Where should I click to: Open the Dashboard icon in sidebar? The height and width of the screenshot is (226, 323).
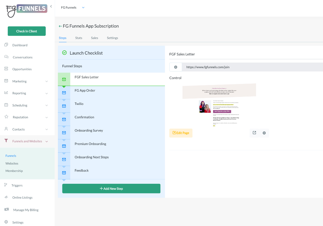(x=6, y=45)
